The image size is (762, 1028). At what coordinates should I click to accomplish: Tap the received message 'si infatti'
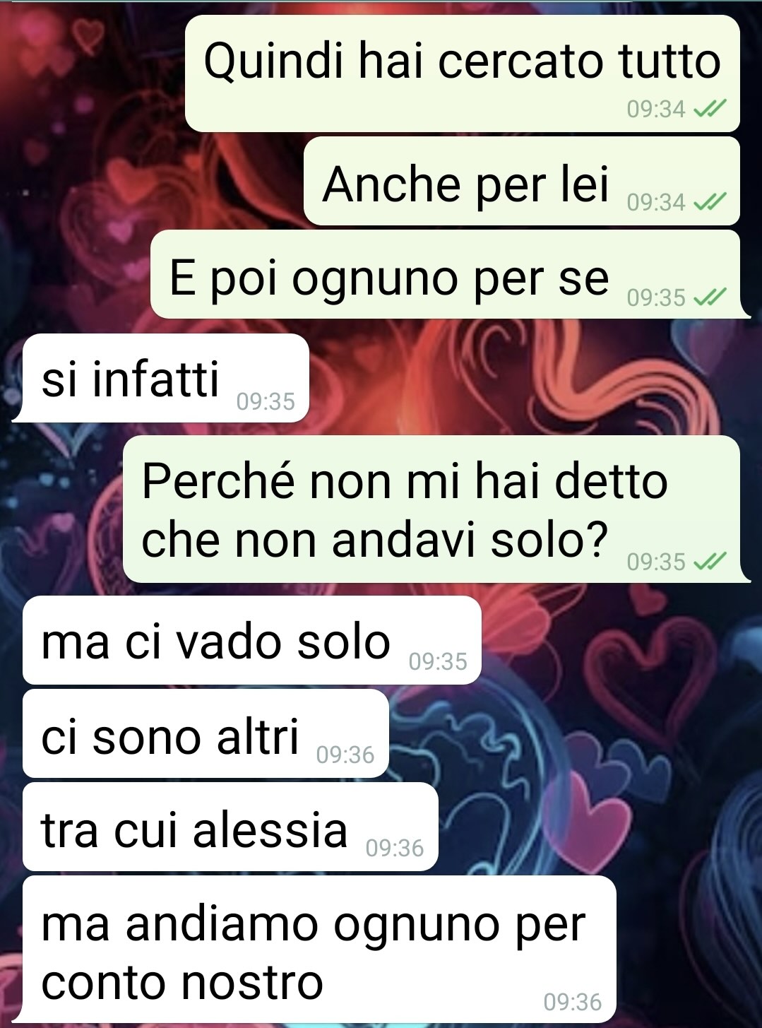(x=166, y=378)
